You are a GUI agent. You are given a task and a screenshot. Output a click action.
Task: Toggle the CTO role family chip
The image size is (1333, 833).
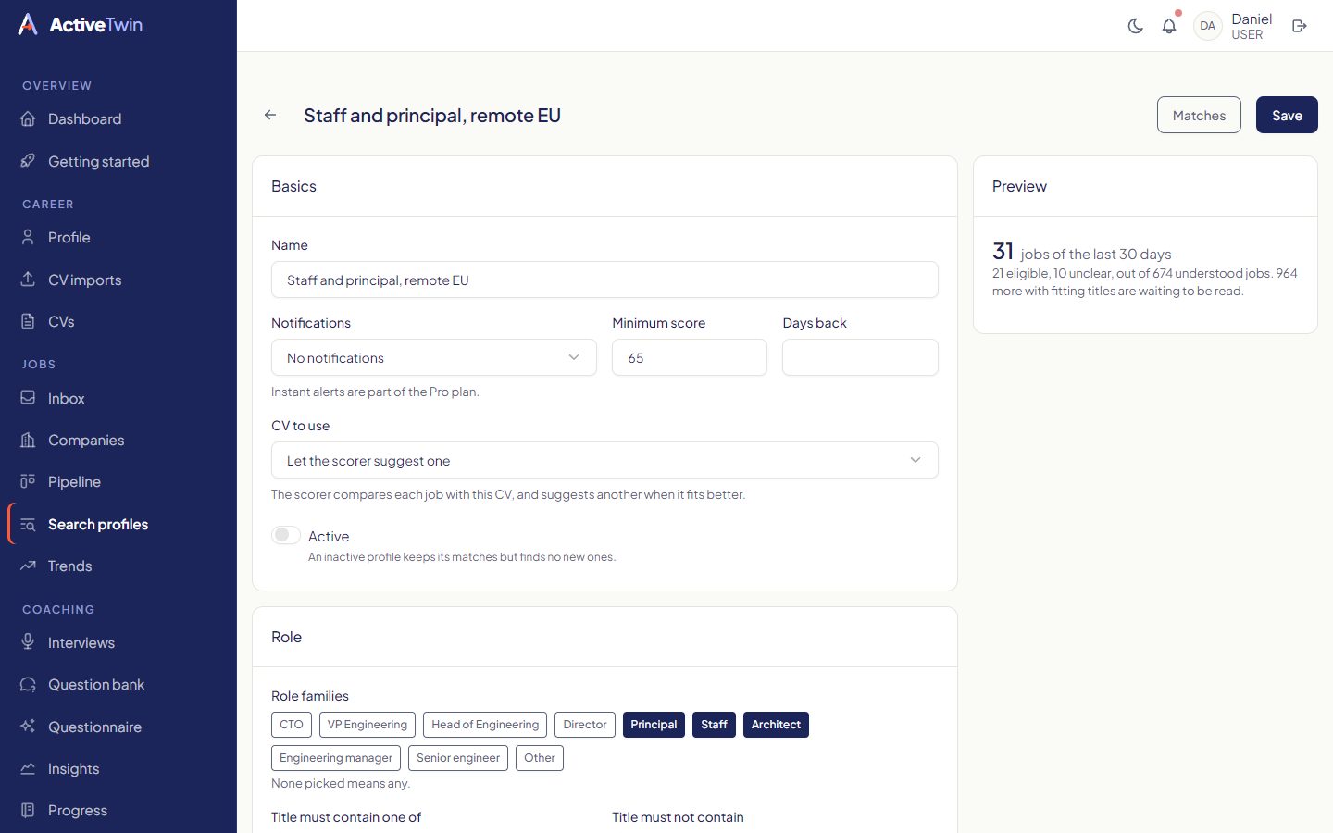292,725
